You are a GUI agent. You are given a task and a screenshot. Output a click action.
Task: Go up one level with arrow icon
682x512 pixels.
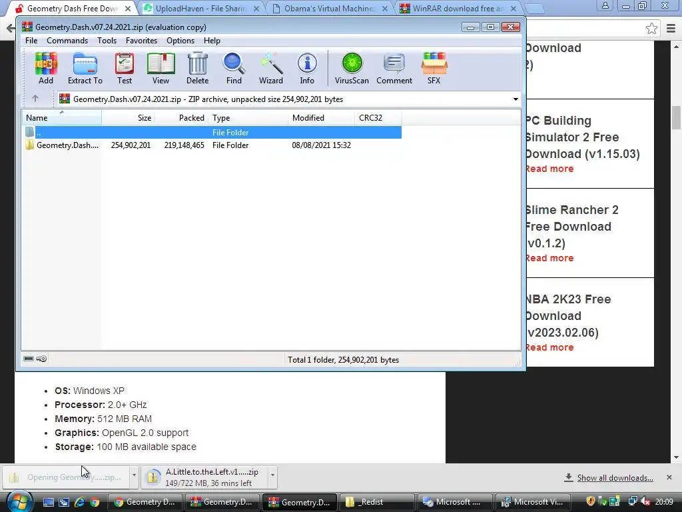click(35, 99)
